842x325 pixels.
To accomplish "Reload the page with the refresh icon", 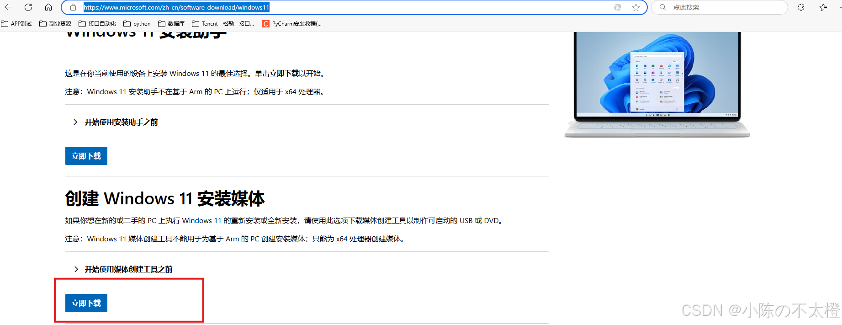I will click(x=28, y=7).
